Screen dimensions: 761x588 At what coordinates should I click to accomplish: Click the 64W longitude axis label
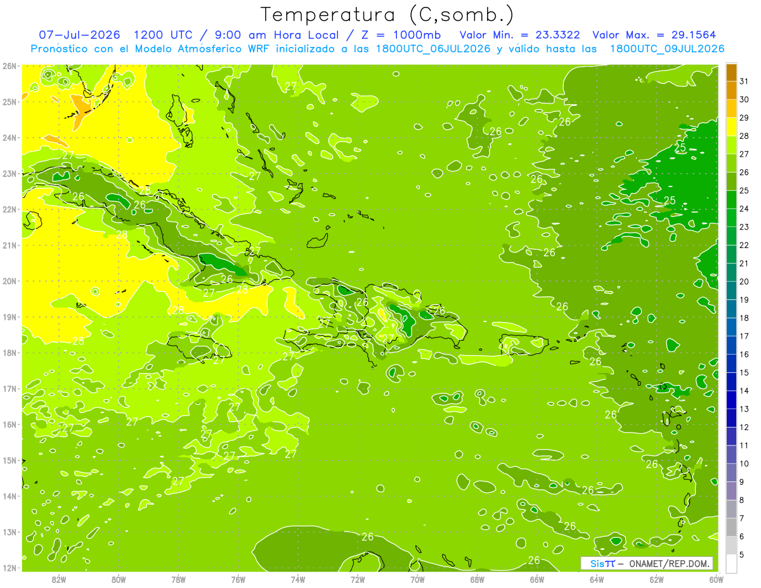coord(597,579)
